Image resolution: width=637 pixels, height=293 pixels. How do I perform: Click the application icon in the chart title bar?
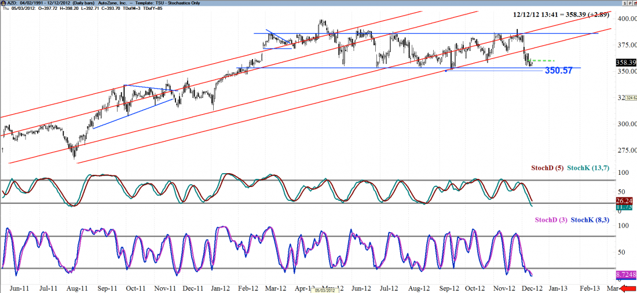(x=3, y=3)
